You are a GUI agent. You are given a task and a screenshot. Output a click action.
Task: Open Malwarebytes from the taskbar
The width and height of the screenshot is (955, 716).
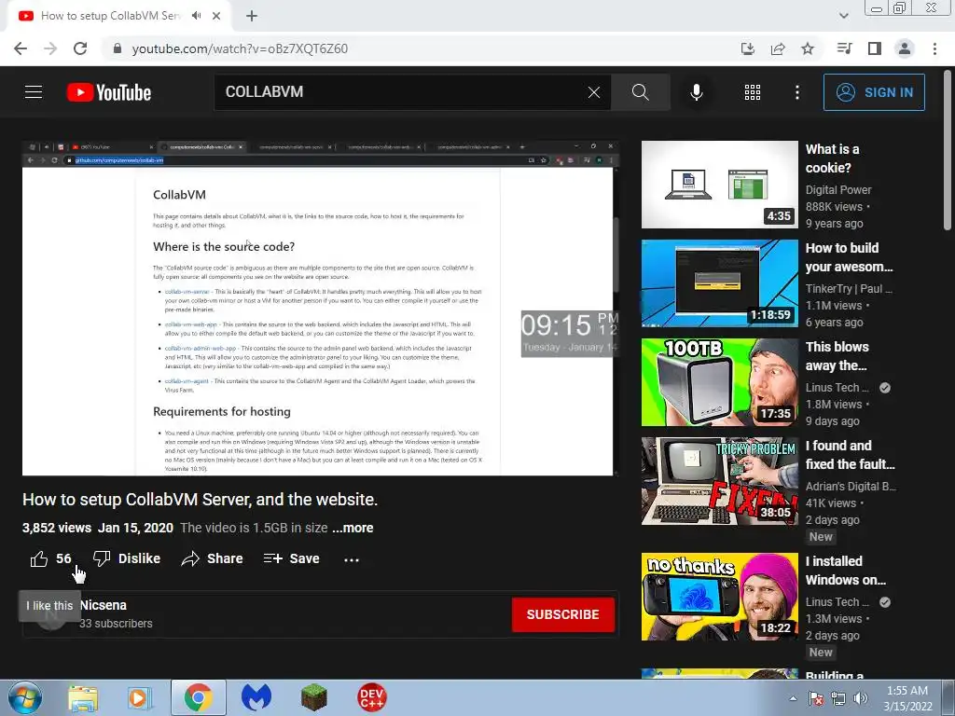click(x=256, y=697)
